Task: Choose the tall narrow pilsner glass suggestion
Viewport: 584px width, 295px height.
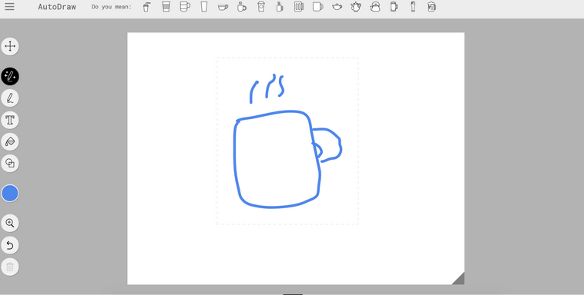Action: [413, 7]
